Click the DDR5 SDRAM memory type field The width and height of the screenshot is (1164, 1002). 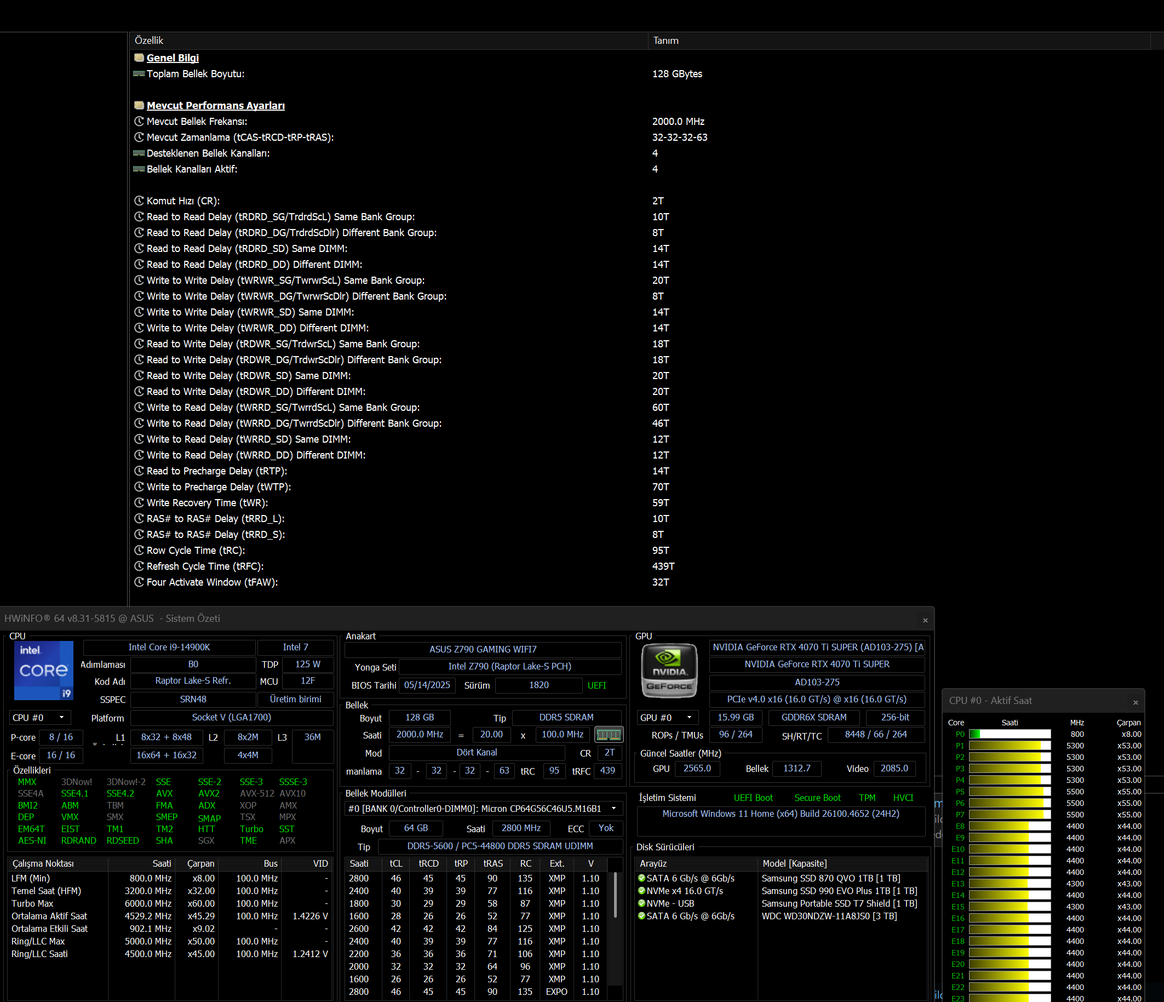(x=566, y=718)
